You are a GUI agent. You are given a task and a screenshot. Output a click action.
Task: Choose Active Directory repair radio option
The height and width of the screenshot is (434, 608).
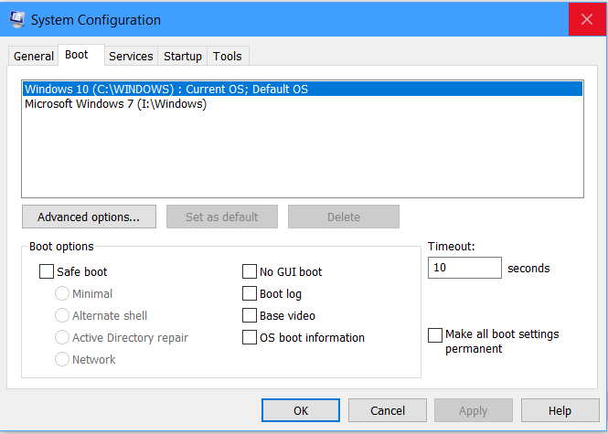[x=62, y=337]
